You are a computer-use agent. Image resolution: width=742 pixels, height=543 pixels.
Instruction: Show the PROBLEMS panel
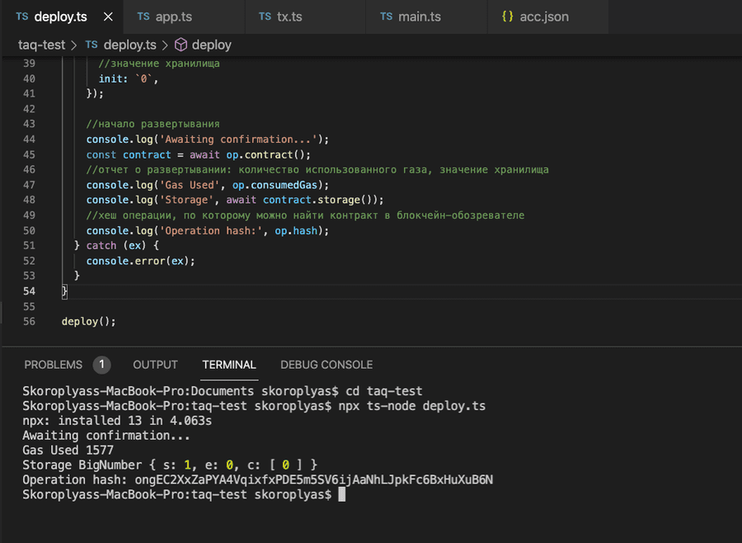click(54, 365)
